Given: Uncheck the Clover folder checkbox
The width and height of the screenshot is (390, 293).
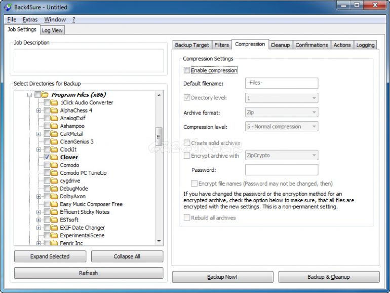Looking at the screenshot, I should [x=47, y=157].
